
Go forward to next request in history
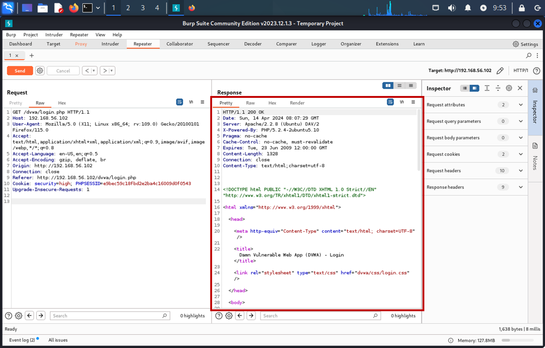[x=105, y=71]
